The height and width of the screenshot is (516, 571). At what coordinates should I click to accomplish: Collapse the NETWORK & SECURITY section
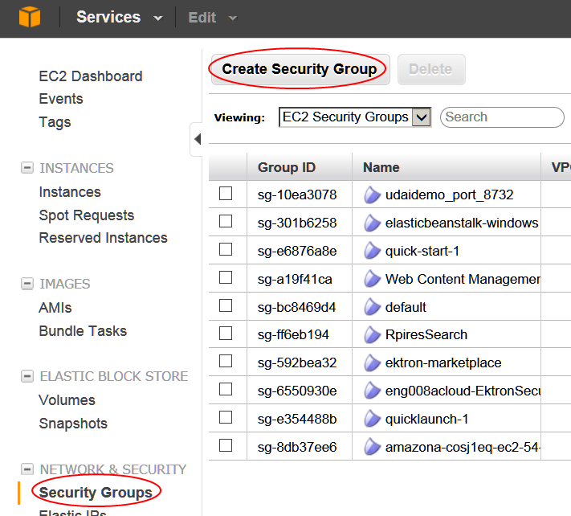coord(27,469)
